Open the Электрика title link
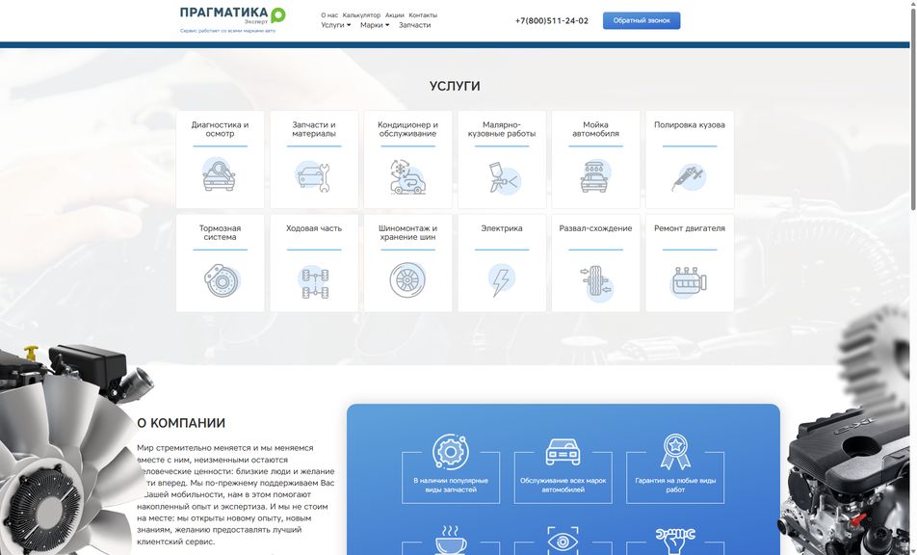This screenshot has height=555, width=917. (502, 228)
